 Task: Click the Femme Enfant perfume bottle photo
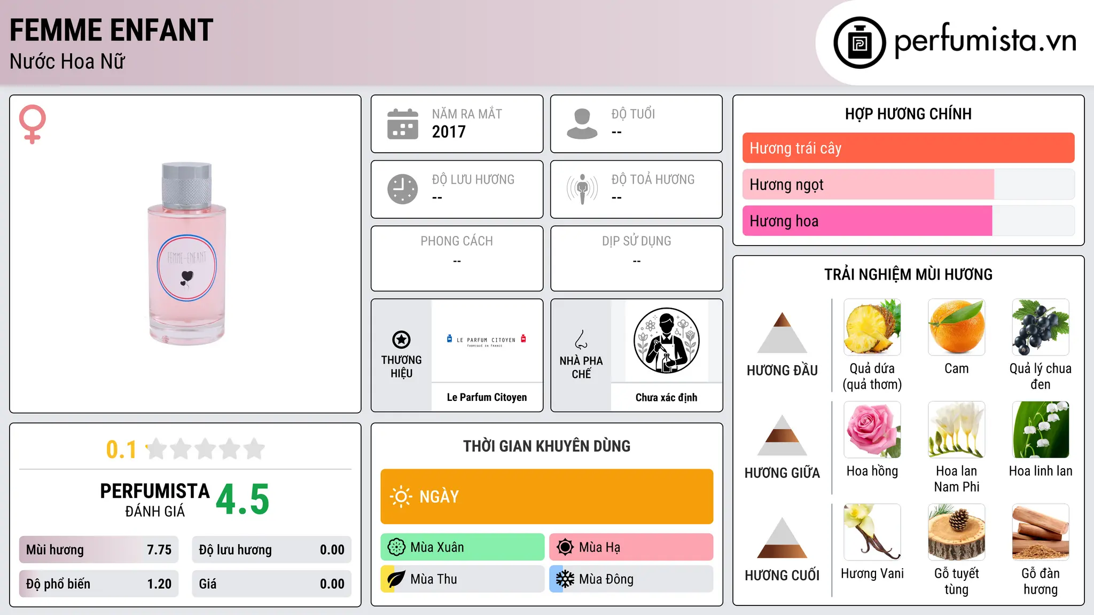click(186, 254)
